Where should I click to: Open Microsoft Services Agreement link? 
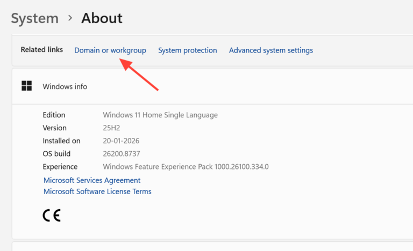[x=92, y=180]
